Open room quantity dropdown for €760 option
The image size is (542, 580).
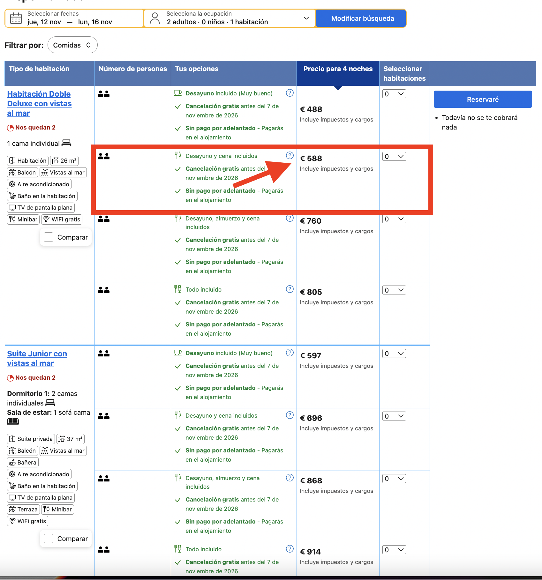394,219
